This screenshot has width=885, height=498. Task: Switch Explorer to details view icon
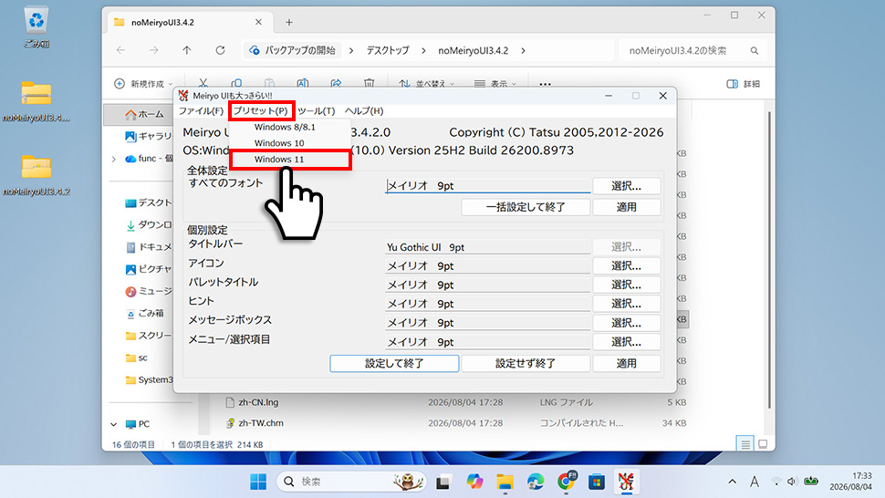pyautogui.click(x=745, y=444)
